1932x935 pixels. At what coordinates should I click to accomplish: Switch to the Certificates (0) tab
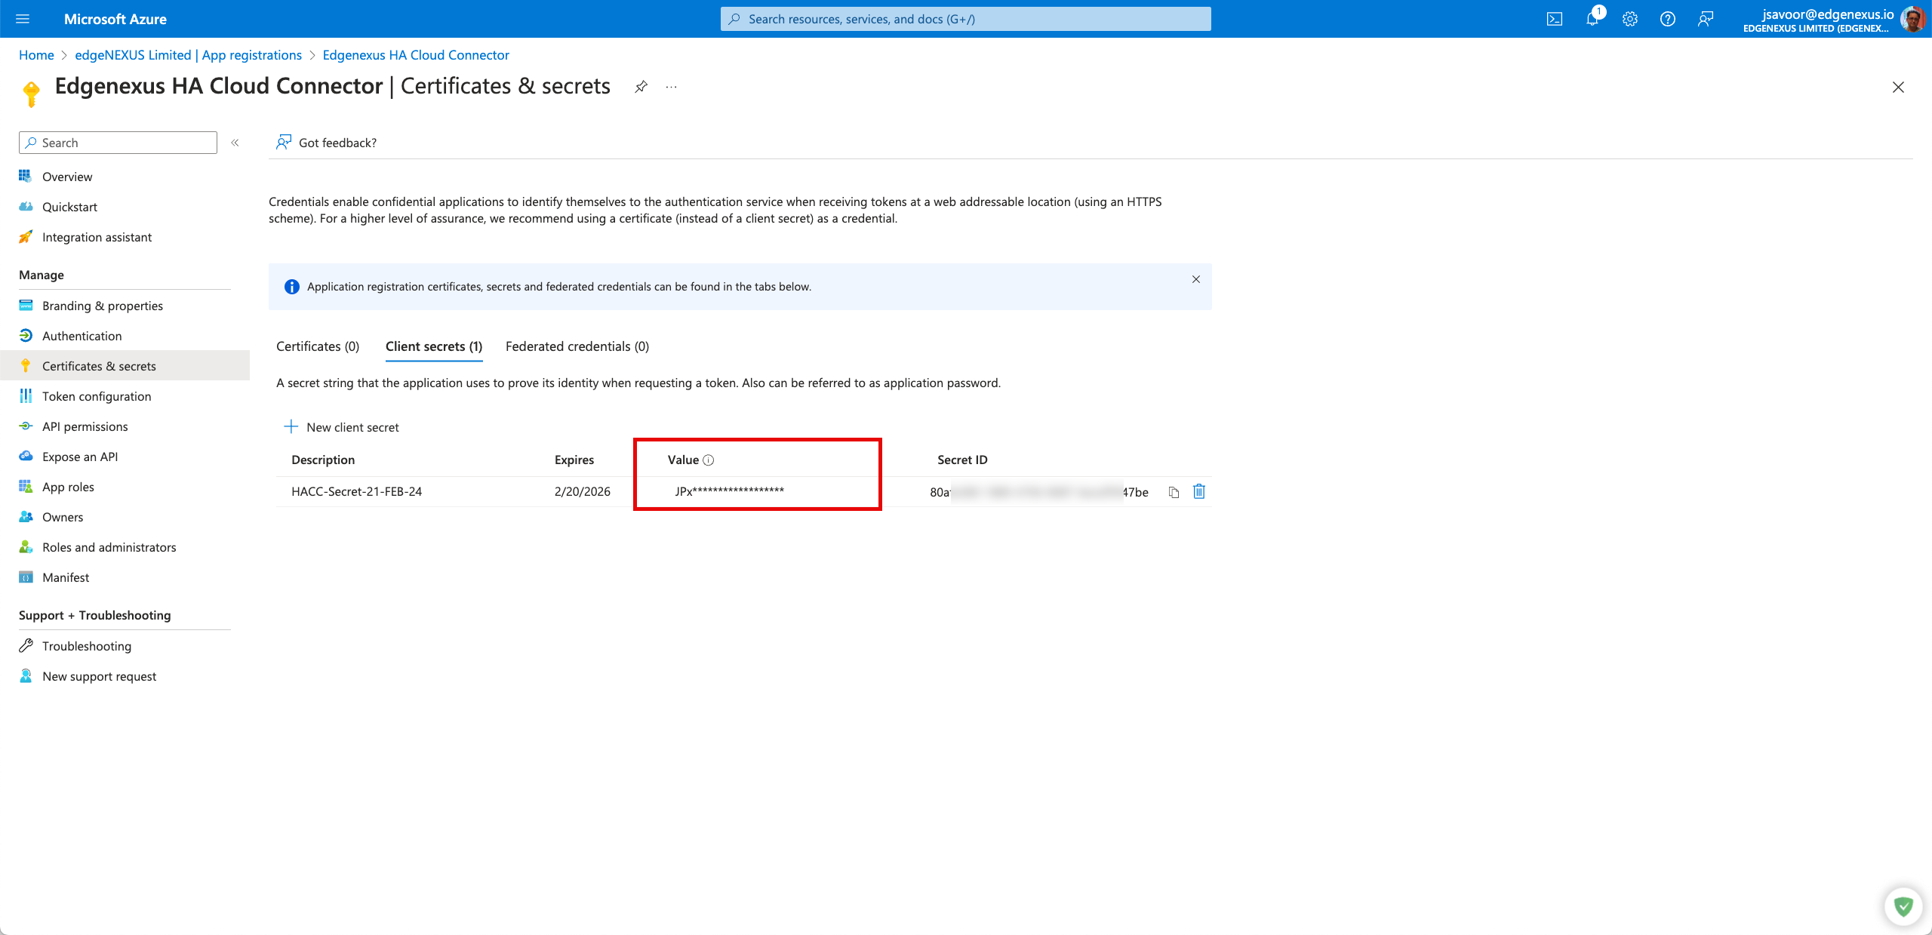pos(317,346)
